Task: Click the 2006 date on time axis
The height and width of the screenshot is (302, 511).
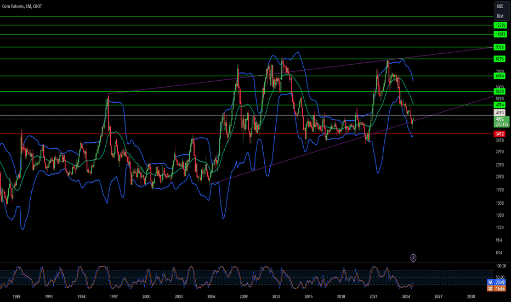Action: [x=211, y=297]
